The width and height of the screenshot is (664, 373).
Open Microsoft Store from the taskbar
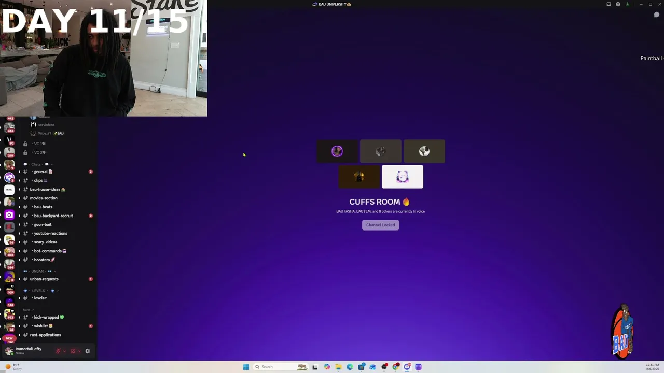[361, 367]
